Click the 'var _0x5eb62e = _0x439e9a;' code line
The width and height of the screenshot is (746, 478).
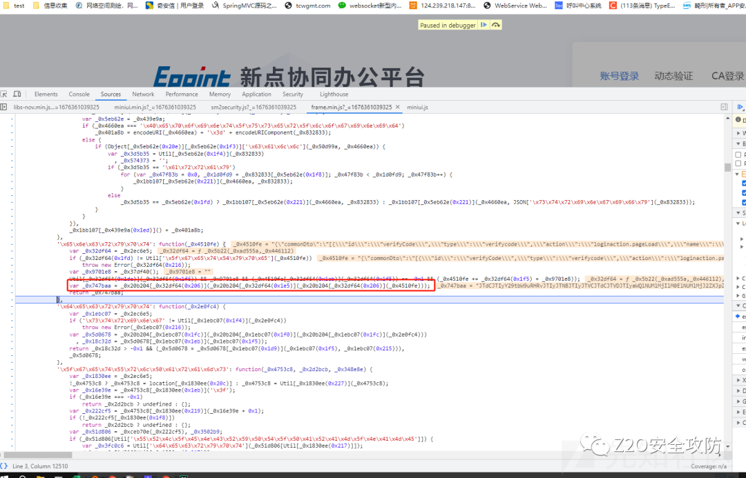pyautogui.click(x=124, y=119)
